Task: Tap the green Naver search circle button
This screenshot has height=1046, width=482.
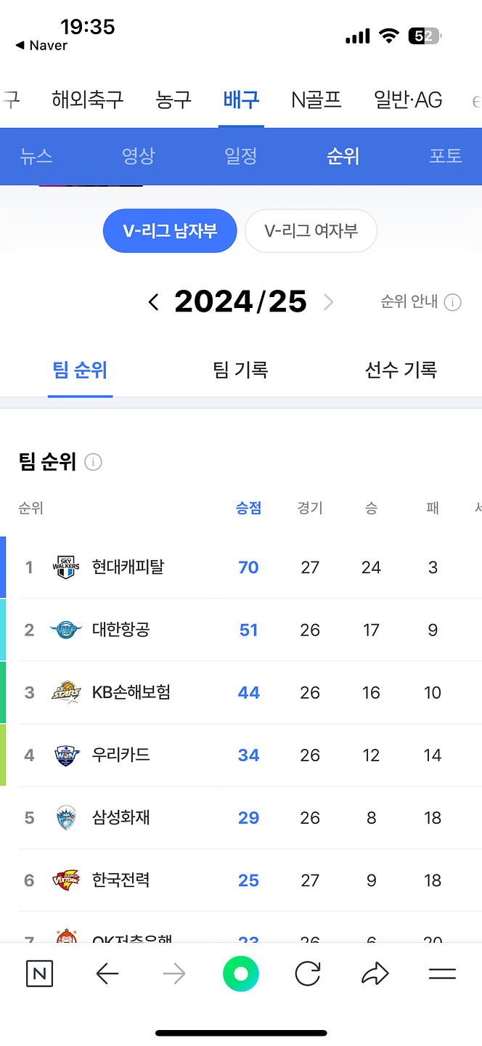Action: 241,973
